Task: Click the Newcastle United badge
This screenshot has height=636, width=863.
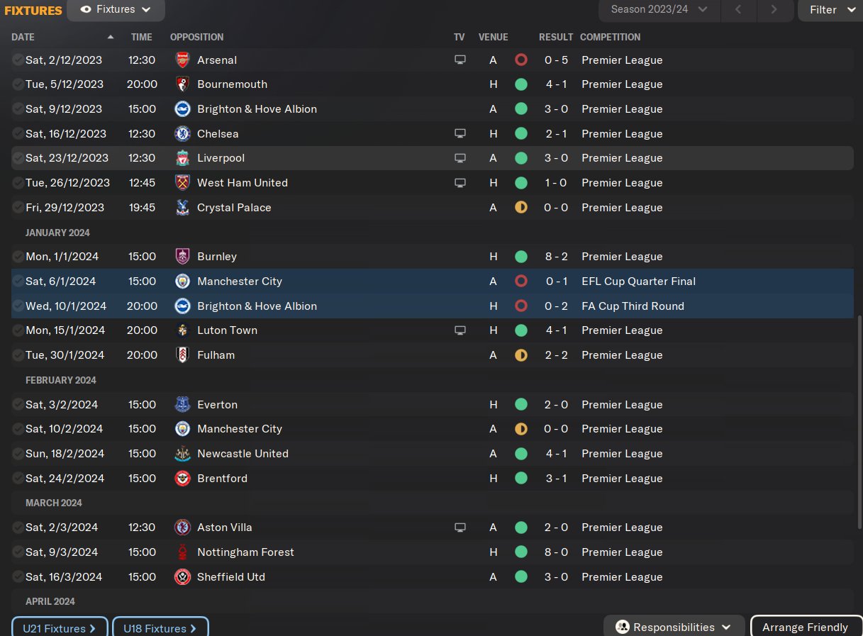Action: click(182, 454)
